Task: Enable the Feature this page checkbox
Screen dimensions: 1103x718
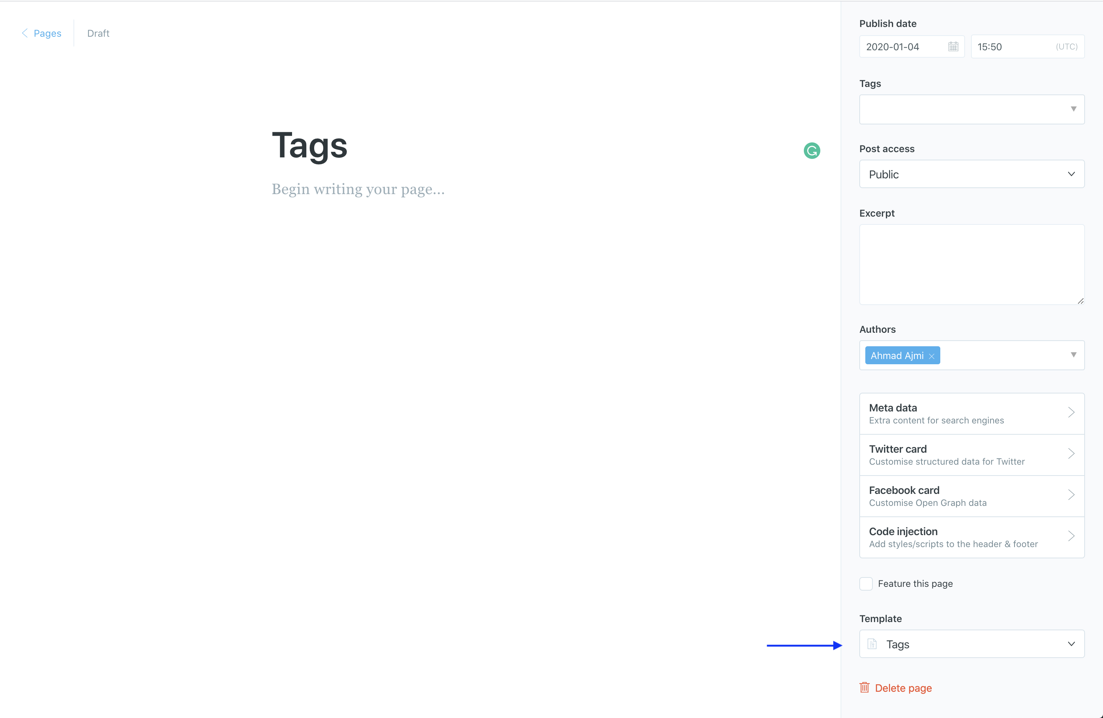Action: point(866,584)
